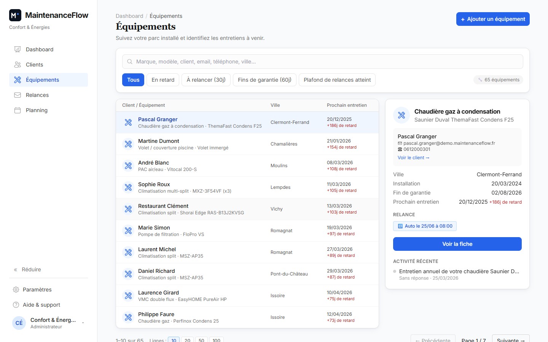This screenshot has width=548, height=342.
Task: Click the MaintenanceFlow logo icon
Action: coord(15,15)
